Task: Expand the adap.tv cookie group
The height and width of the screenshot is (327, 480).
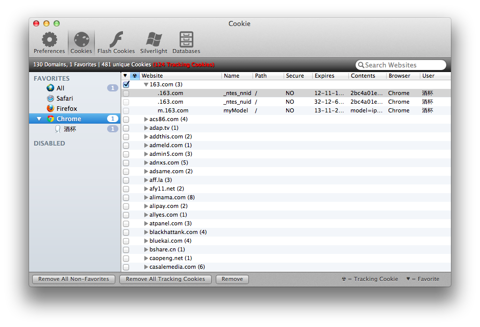Action: (x=146, y=128)
